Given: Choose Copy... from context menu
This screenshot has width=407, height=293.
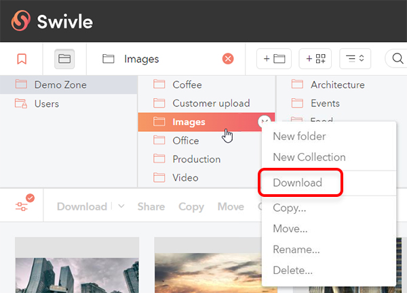Looking at the screenshot, I should 329,208.
